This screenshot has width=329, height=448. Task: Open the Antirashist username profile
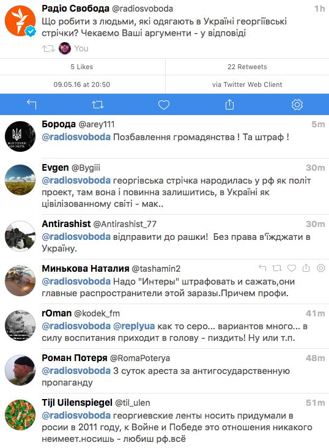click(x=66, y=224)
